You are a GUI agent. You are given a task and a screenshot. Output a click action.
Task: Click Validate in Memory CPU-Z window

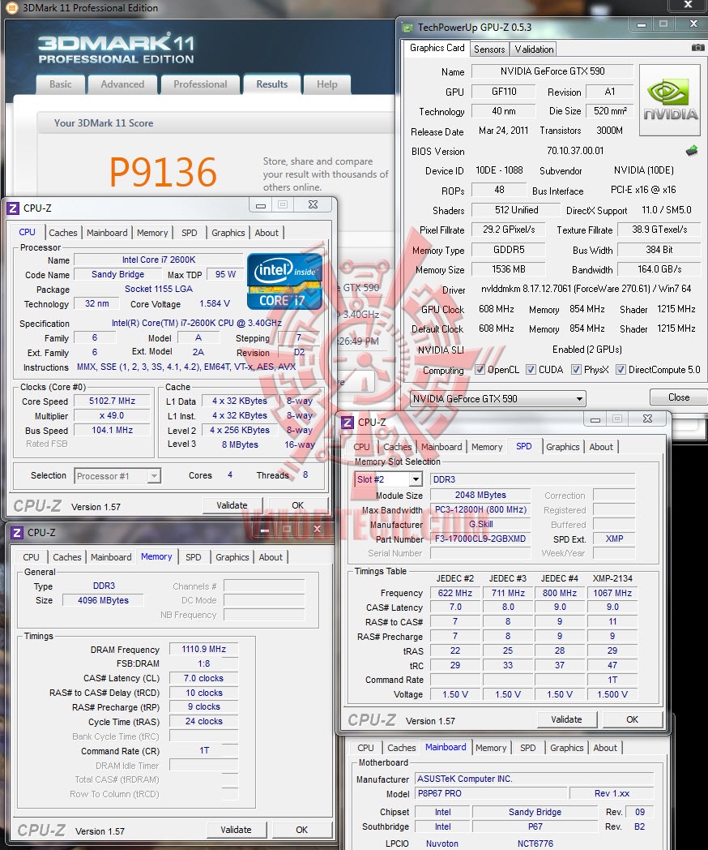tap(236, 830)
